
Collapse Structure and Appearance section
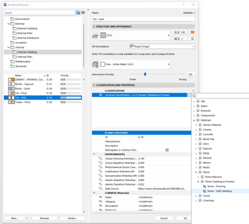click(94, 27)
